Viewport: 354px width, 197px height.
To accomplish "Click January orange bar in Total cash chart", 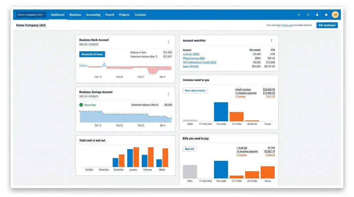I will (136, 157).
